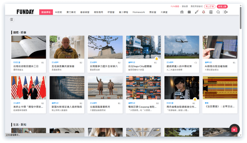247x143 pixels.
Task: Open article 歐盟AI新規定進入最終階段
Action: point(67,107)
